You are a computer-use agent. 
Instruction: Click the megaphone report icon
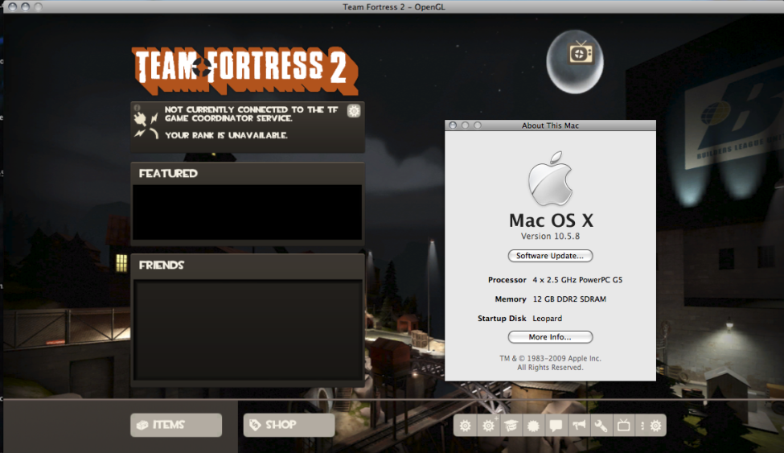[578, 426]
